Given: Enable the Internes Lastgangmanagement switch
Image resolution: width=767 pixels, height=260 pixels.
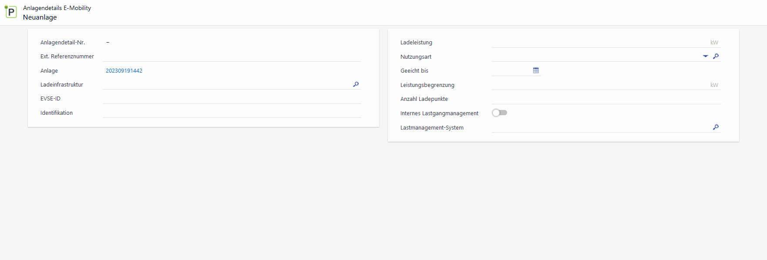Looking at the screenshot, I should (499, 113).
